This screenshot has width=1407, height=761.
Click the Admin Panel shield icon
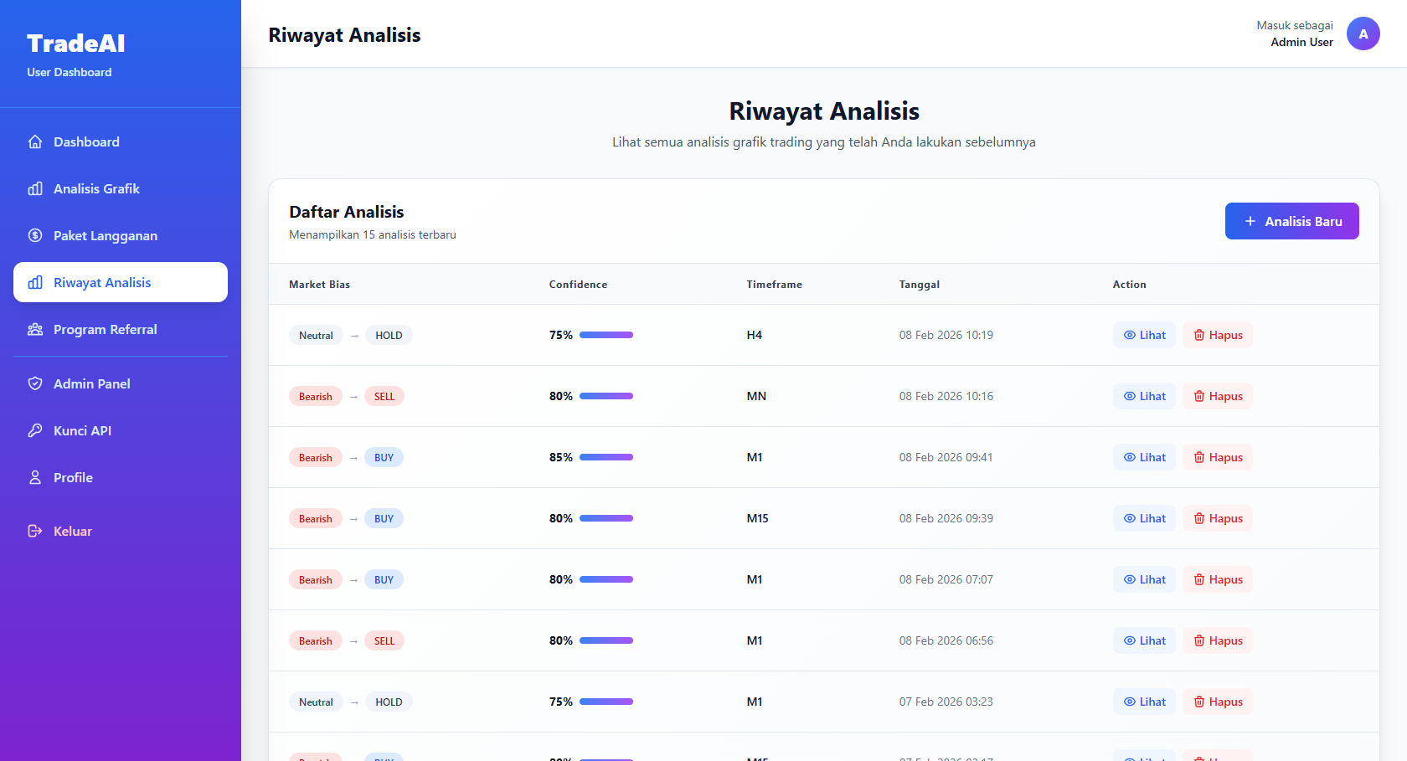(35, 384)
